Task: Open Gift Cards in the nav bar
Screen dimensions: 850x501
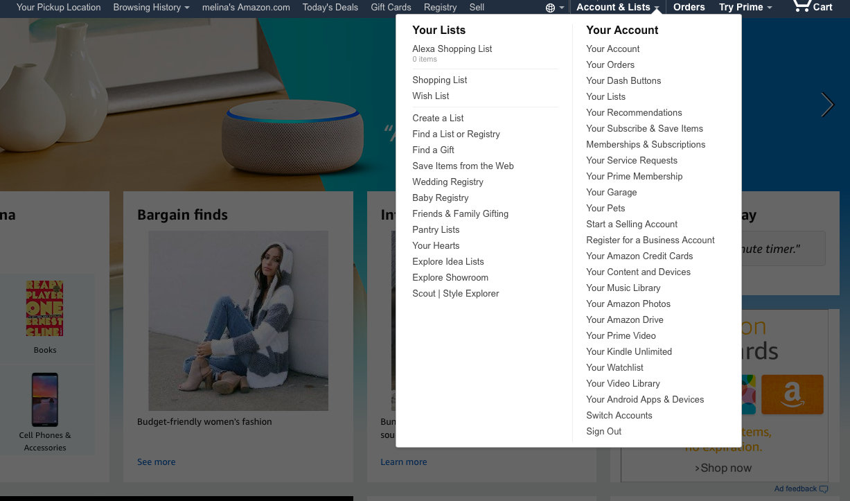Action: point(391,7)
